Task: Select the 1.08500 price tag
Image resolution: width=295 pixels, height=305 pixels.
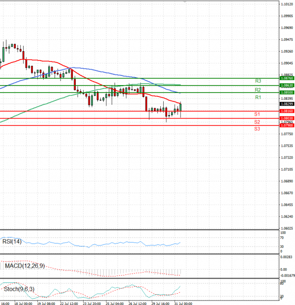Action: point(287,92)
